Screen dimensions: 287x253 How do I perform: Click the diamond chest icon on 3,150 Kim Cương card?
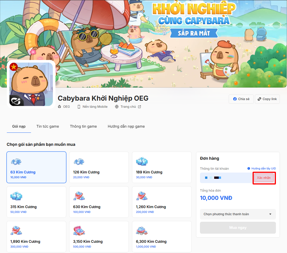79,231
